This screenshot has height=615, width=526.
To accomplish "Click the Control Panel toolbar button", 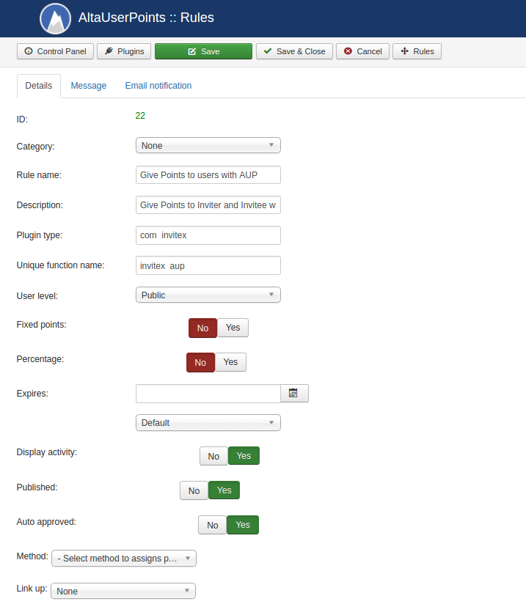I will [55, 51].
